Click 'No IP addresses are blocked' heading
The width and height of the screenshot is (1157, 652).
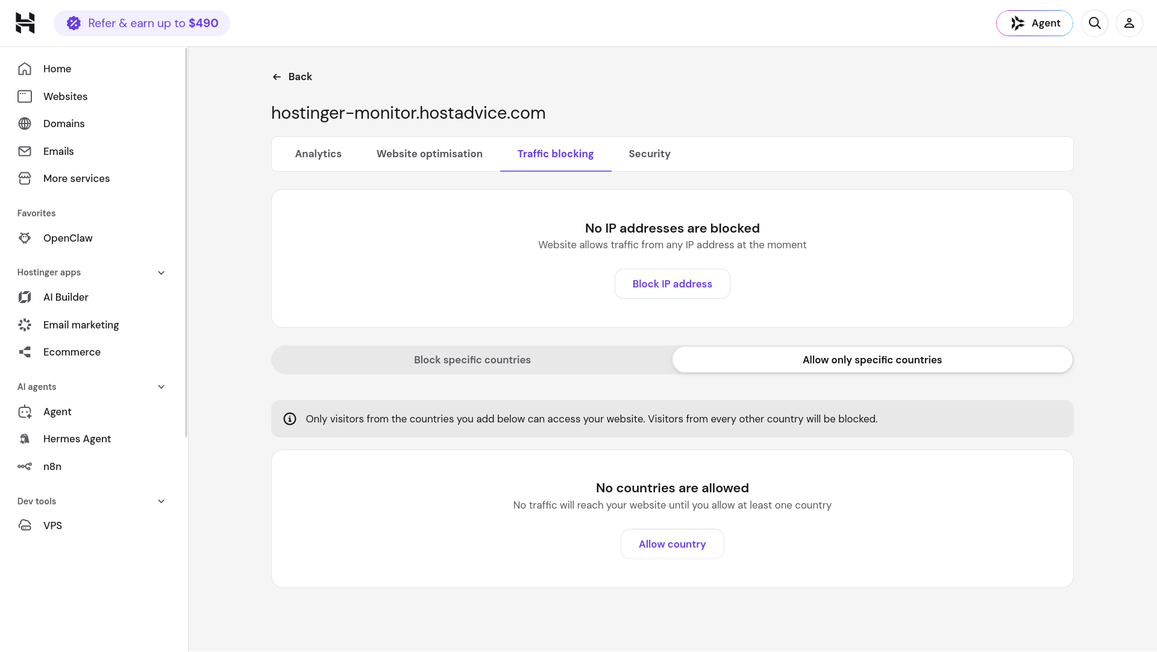[x=672, y=228]
